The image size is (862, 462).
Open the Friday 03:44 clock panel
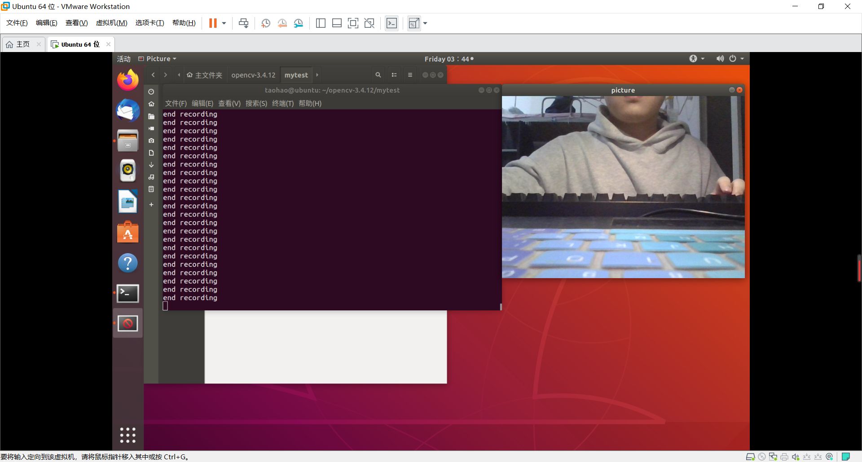pos(449,59)
